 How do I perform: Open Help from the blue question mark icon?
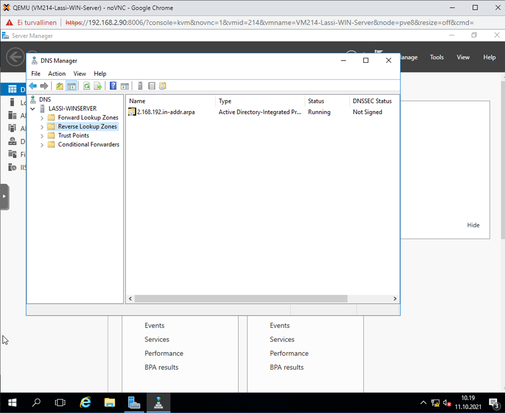coord(113,86)
